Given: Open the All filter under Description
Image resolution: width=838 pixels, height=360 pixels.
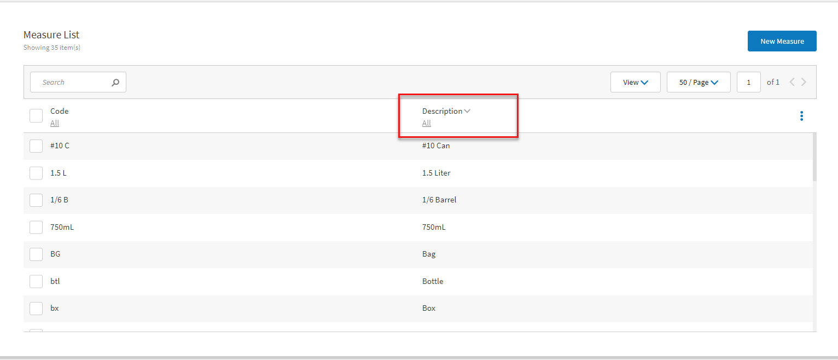Looking at the screenshot, I should (427, 123).
